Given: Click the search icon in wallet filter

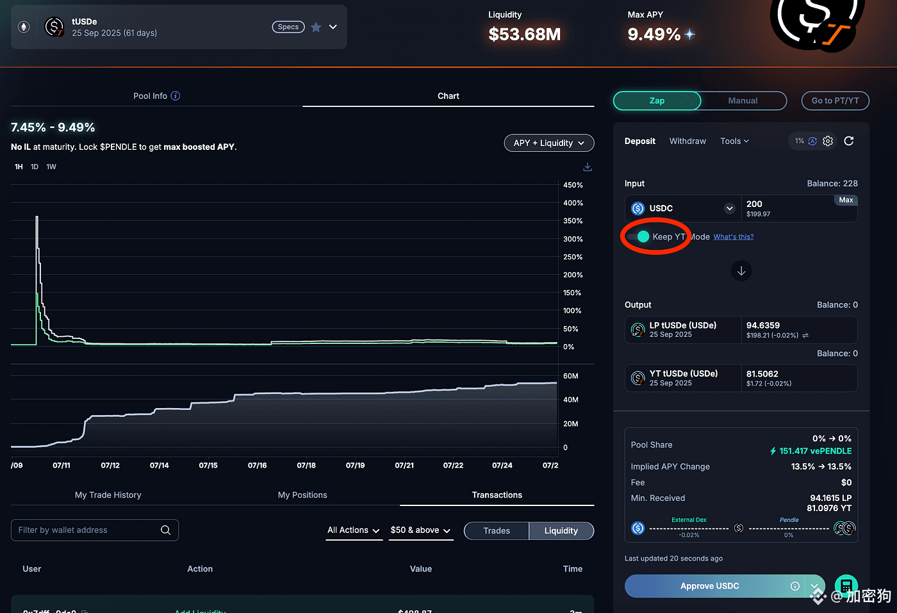Looking at the screenshot, I should [165, 530].
